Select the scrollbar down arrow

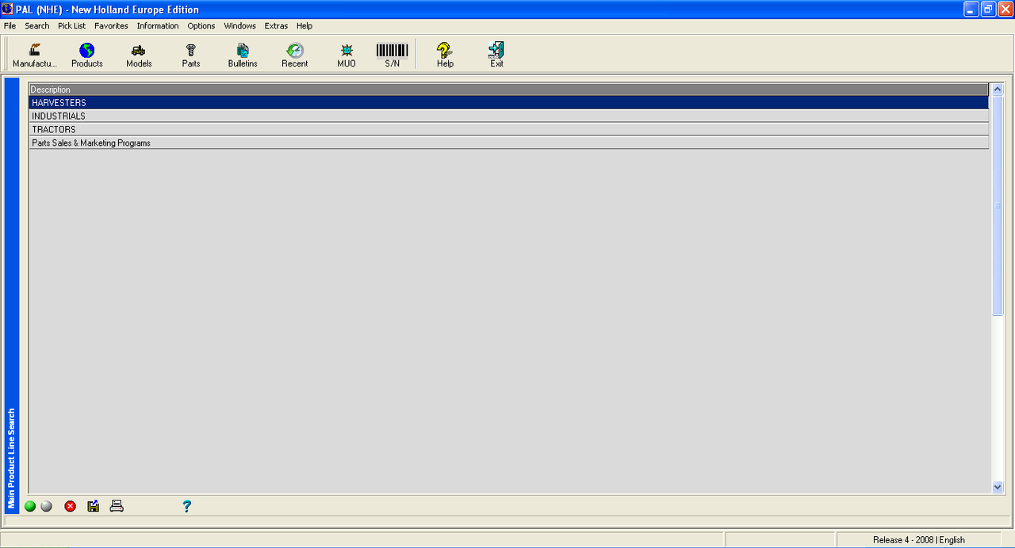998,487
